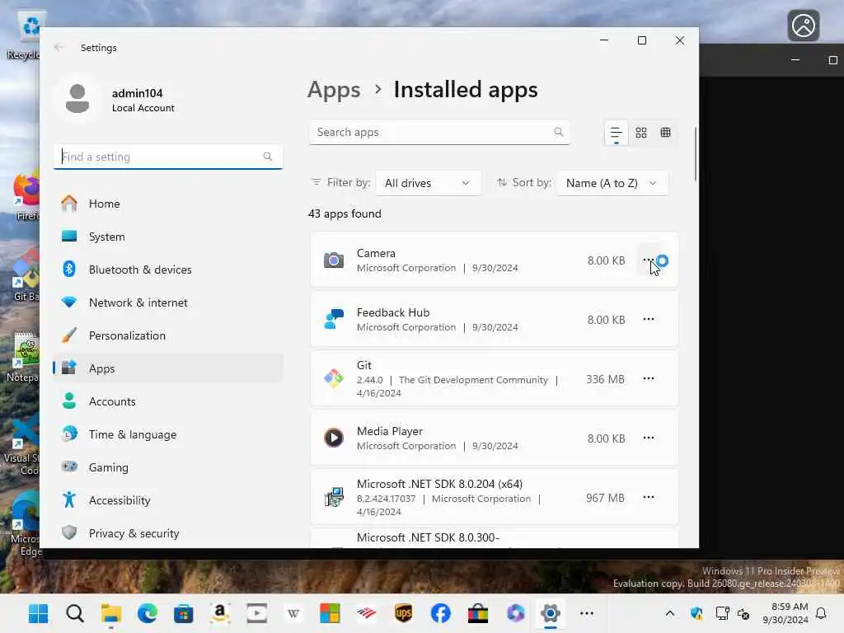Click the '43 apps found' text
This screenshot has height=633, width=844.
pyautogui.click(x=345, y=213)
